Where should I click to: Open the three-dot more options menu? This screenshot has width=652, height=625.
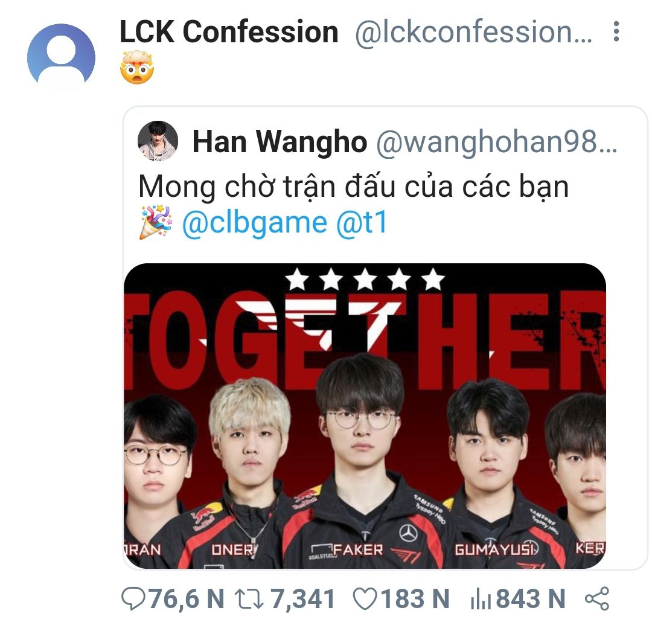[x=616, y=31]
